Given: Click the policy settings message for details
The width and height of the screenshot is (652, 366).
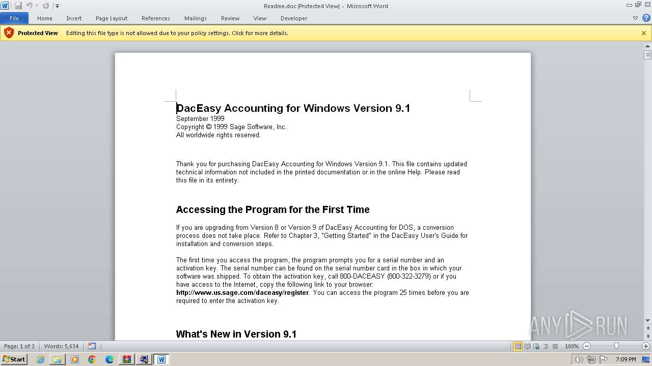Looking at the screenshot, I should coord(177,33).
